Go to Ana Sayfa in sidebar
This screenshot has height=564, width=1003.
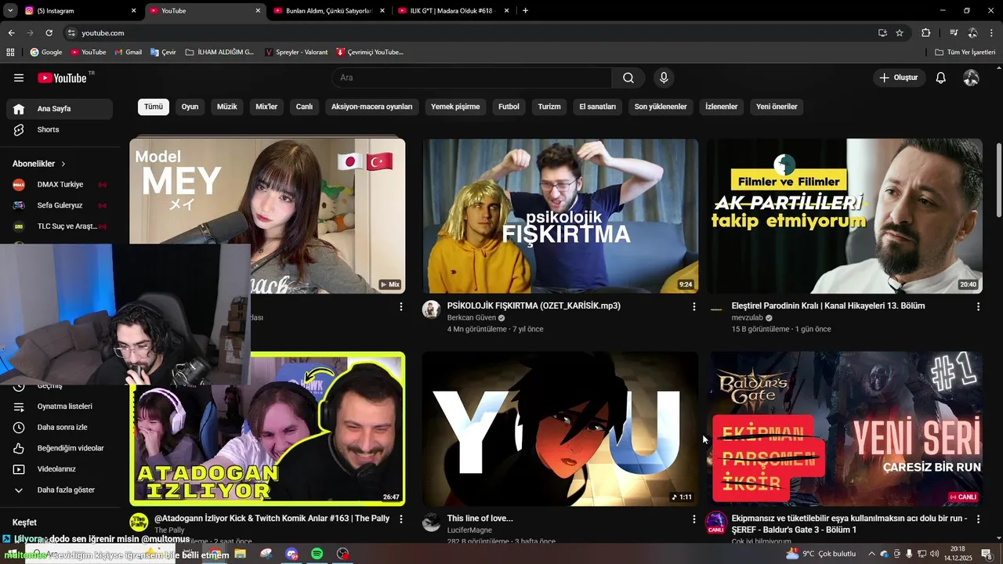(x=60, y=109)
